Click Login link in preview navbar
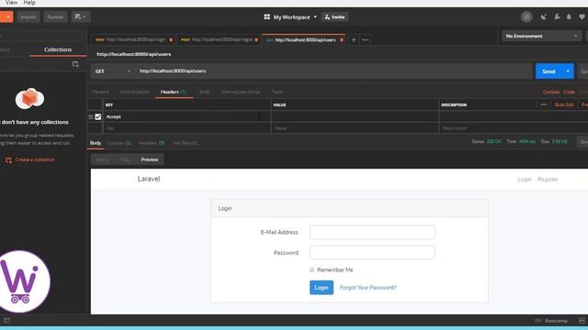Viewport: 588px width, 330px height. click(x=525, y=180)
